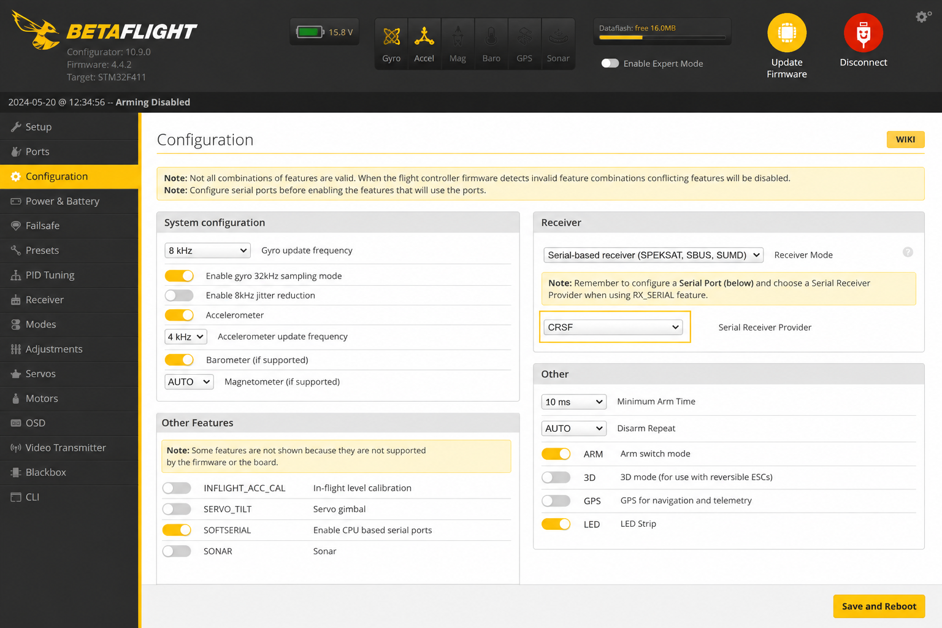Toggle Barometer (if supported) switch
The image size is (942, 628).
click(x=179, y=360)
